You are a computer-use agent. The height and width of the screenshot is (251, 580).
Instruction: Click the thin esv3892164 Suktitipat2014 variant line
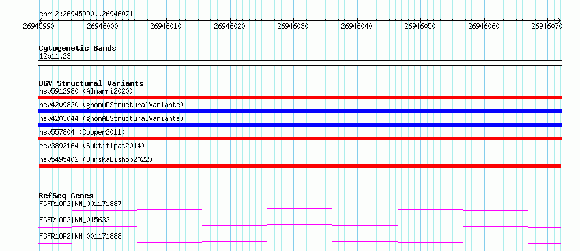tap(300, 152)
